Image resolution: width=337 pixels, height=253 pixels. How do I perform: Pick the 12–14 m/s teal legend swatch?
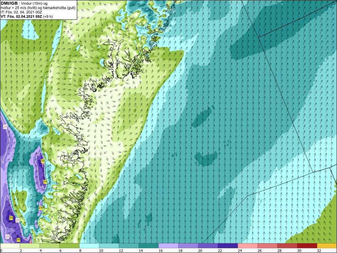click(129, 246)
